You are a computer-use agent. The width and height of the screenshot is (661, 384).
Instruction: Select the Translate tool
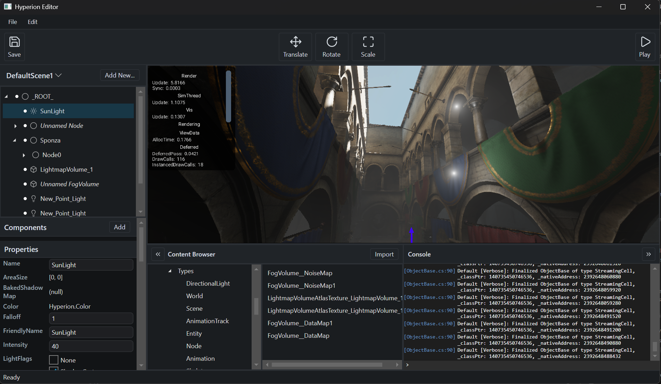[x=295, y=47]
